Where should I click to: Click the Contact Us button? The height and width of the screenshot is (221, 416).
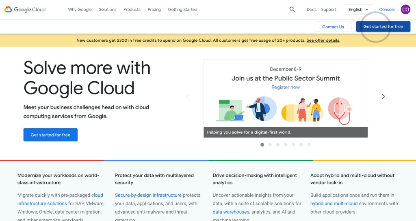coord(333,27)
